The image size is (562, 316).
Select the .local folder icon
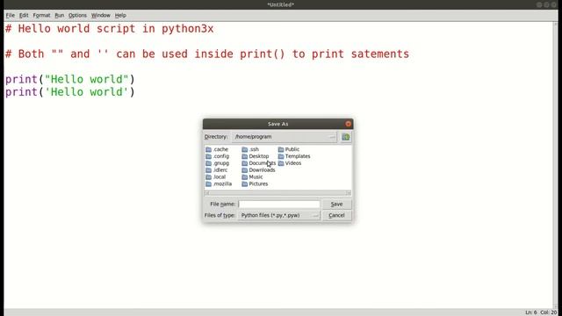pos(209,177)
